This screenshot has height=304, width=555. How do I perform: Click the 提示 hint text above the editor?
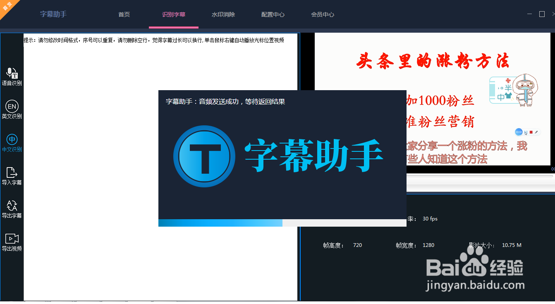pos(154,40)
